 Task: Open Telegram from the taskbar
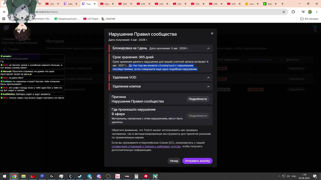pyautogui.click(x=90, y=176)
